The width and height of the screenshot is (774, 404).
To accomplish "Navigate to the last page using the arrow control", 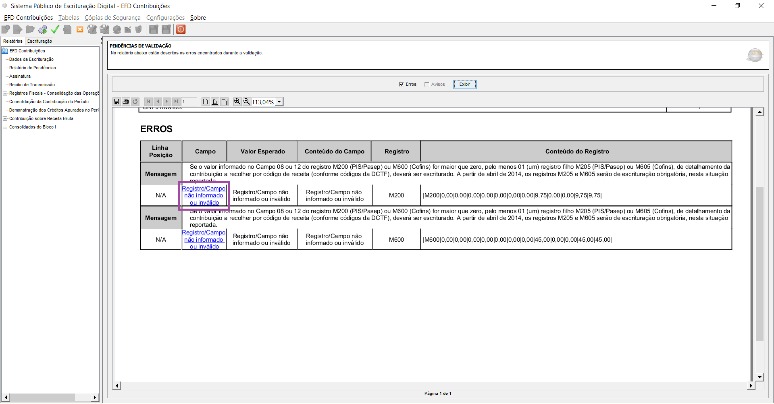I will pyautogui.click(x=176, y=102).
